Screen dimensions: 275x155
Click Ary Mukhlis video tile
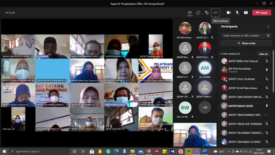pos(52,47)
